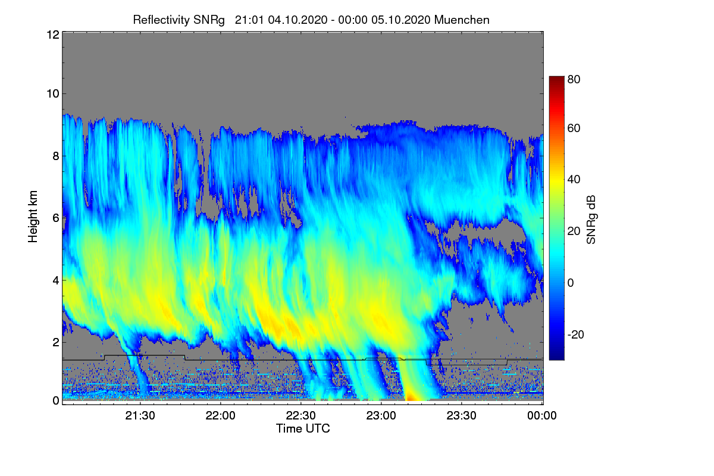Click the height axis label 6
Screen dimensions: 714x476
(x=55, y=218)
